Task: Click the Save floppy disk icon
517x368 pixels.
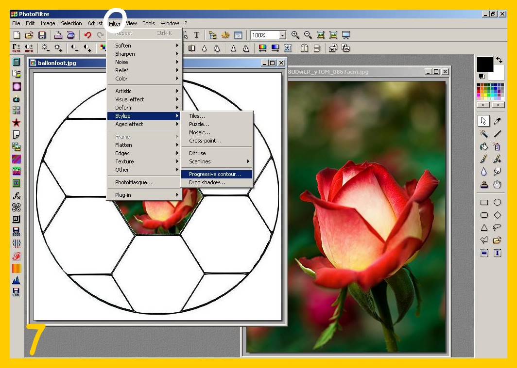Action: point(42,35)
